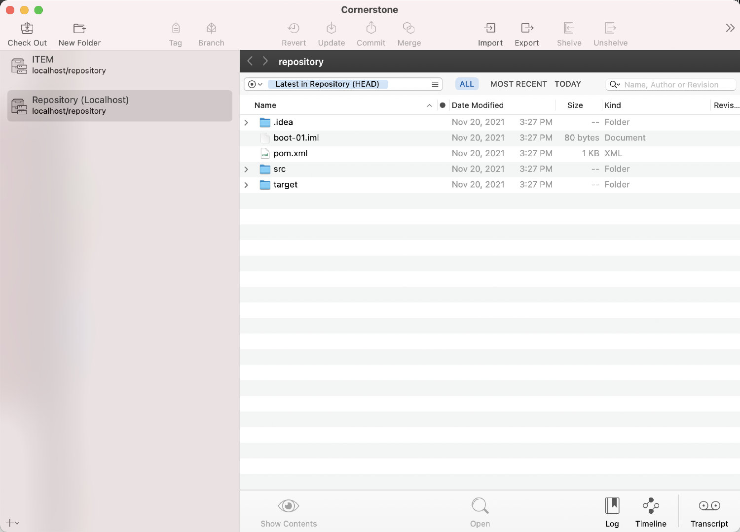Click the 1 KB size cell

click(x=591, y=154)
